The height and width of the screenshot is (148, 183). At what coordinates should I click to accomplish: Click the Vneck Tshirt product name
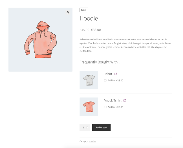click(113, 100)
